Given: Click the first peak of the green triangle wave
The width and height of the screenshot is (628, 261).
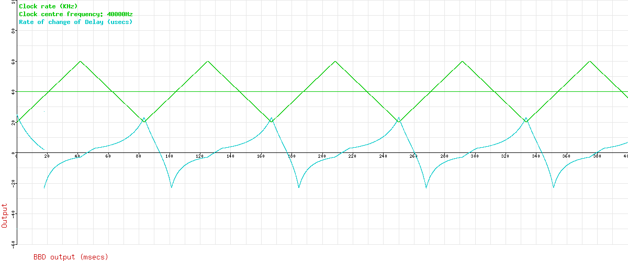Looking at the screenshot, I should (x=80, y=61).
